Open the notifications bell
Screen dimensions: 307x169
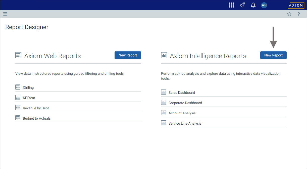[253, 5]
